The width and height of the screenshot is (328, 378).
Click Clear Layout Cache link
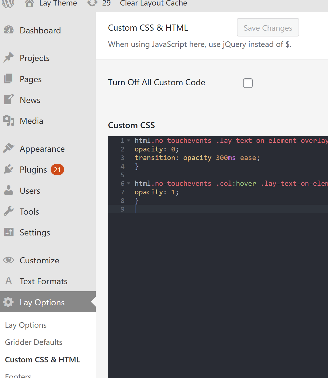(x=153, y=3)
